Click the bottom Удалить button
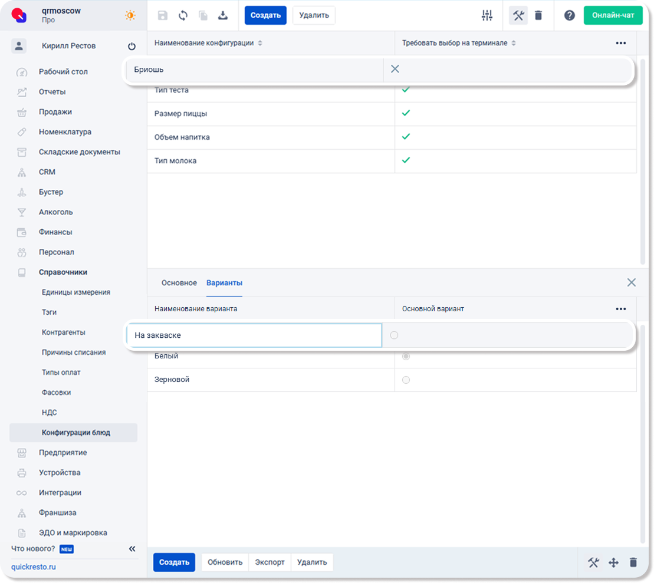The height and width of the screenshot is (583, 654). point(312,562)
